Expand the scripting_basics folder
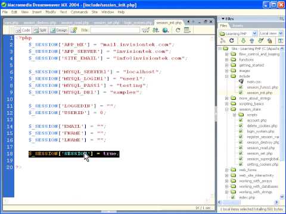286x214 pixels. pyautogui.click(x=226, y=104)
